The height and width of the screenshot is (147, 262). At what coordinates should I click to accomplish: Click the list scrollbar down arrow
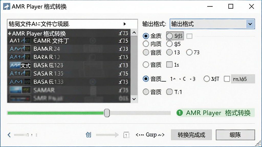pyautogui.click(x=134, y=99)
